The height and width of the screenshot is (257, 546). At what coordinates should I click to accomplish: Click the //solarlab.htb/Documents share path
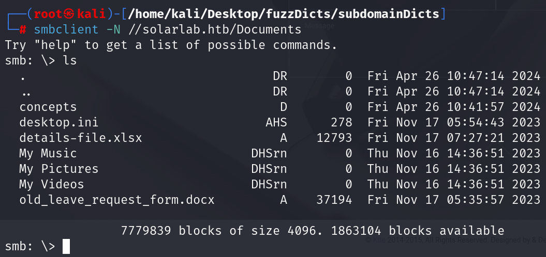point(215,29)
